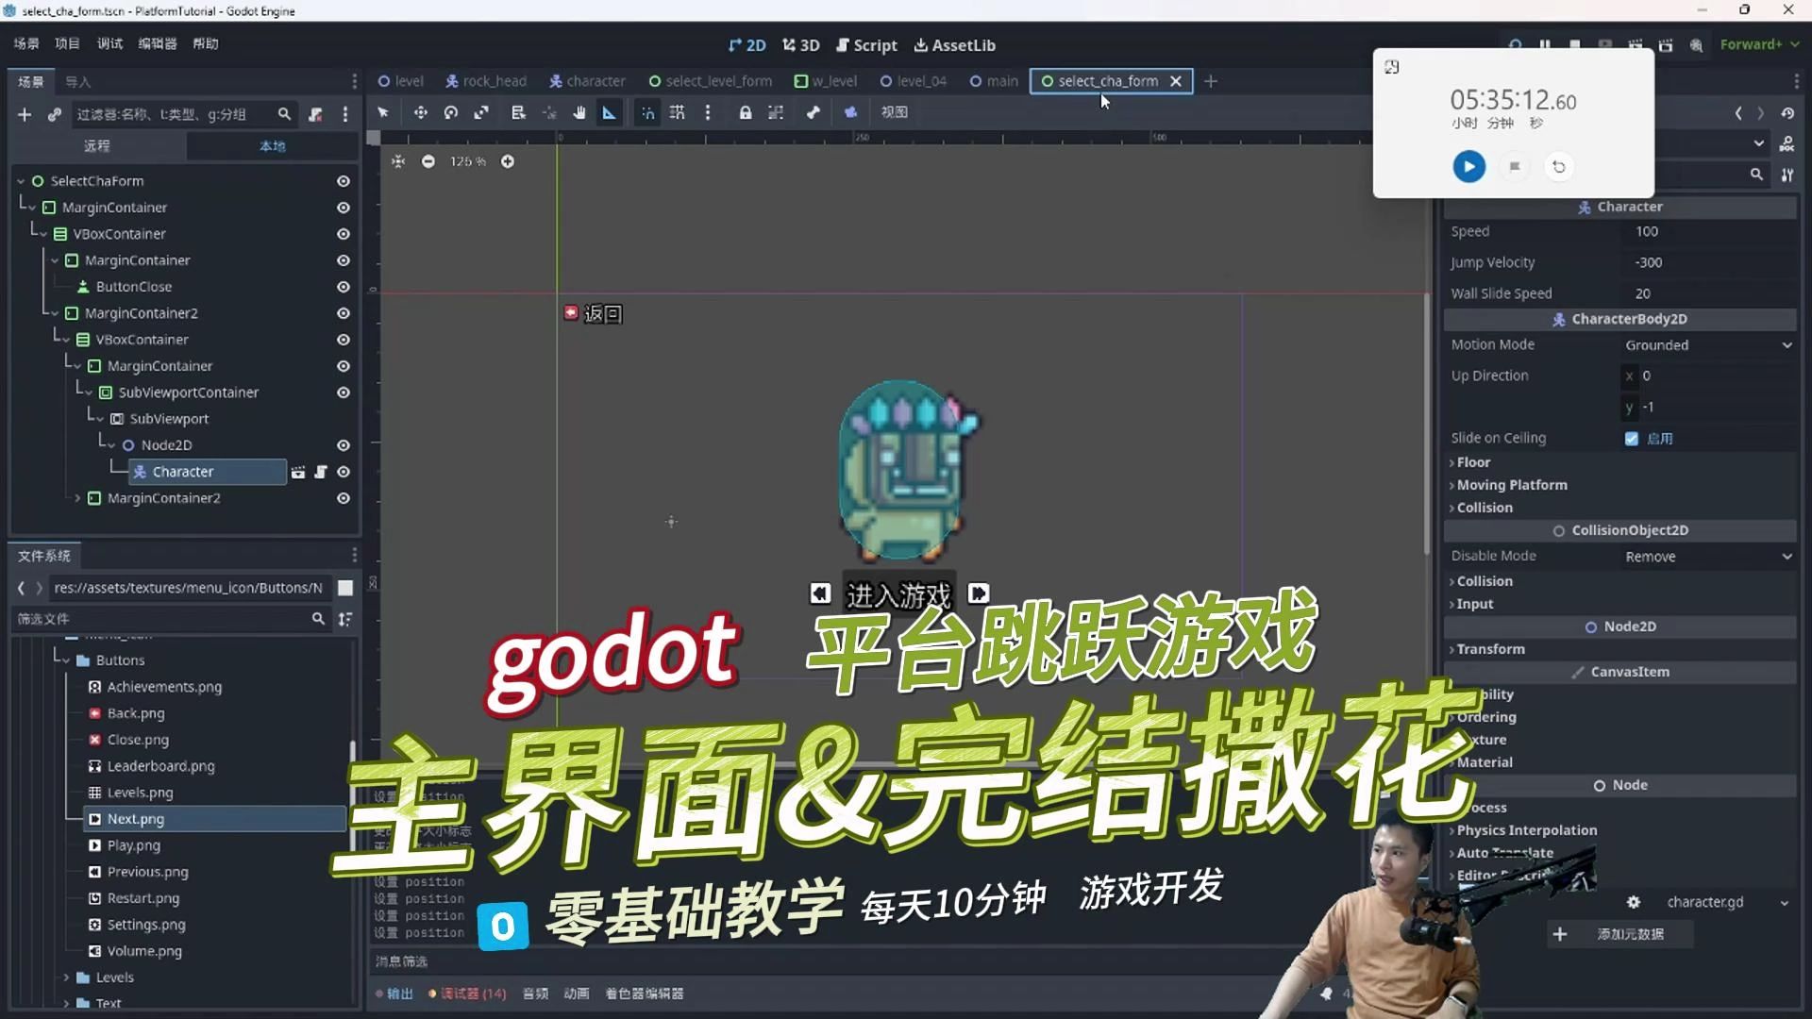1812x1019 pixels.
Task: Expand the Physics Interpolation section
Action: coord(1525,830)
